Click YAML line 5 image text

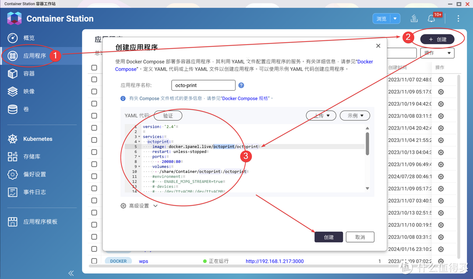(205, 147)
